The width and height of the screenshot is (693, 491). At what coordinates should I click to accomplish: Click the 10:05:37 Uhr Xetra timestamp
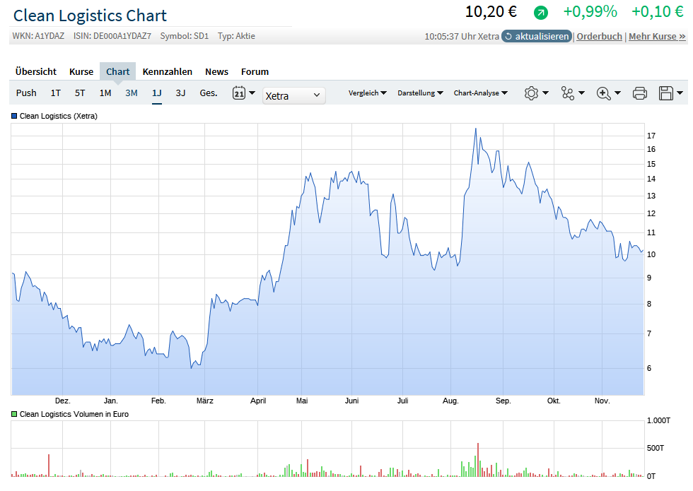461,37
